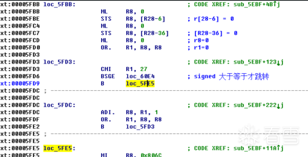Select the 0x806C immediate operand
Viewport: 308px width, 157px height.
click(151, 155)
